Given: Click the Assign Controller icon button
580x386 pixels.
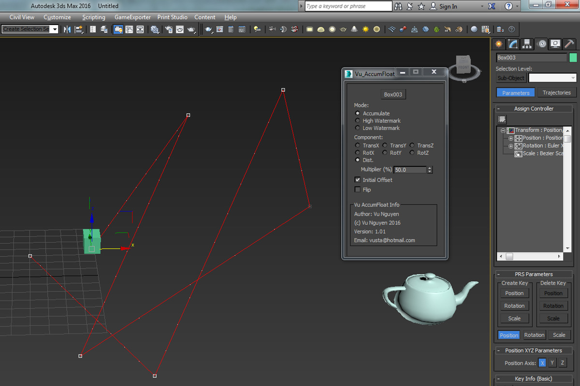Looking at the screenshot, I should click(x=502, y=119).
